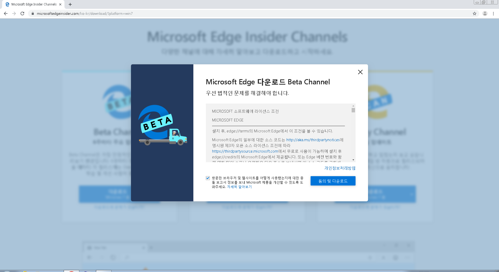Click the 동의 및 다운로드 button
Screen dimensions: 499x272
333,181
